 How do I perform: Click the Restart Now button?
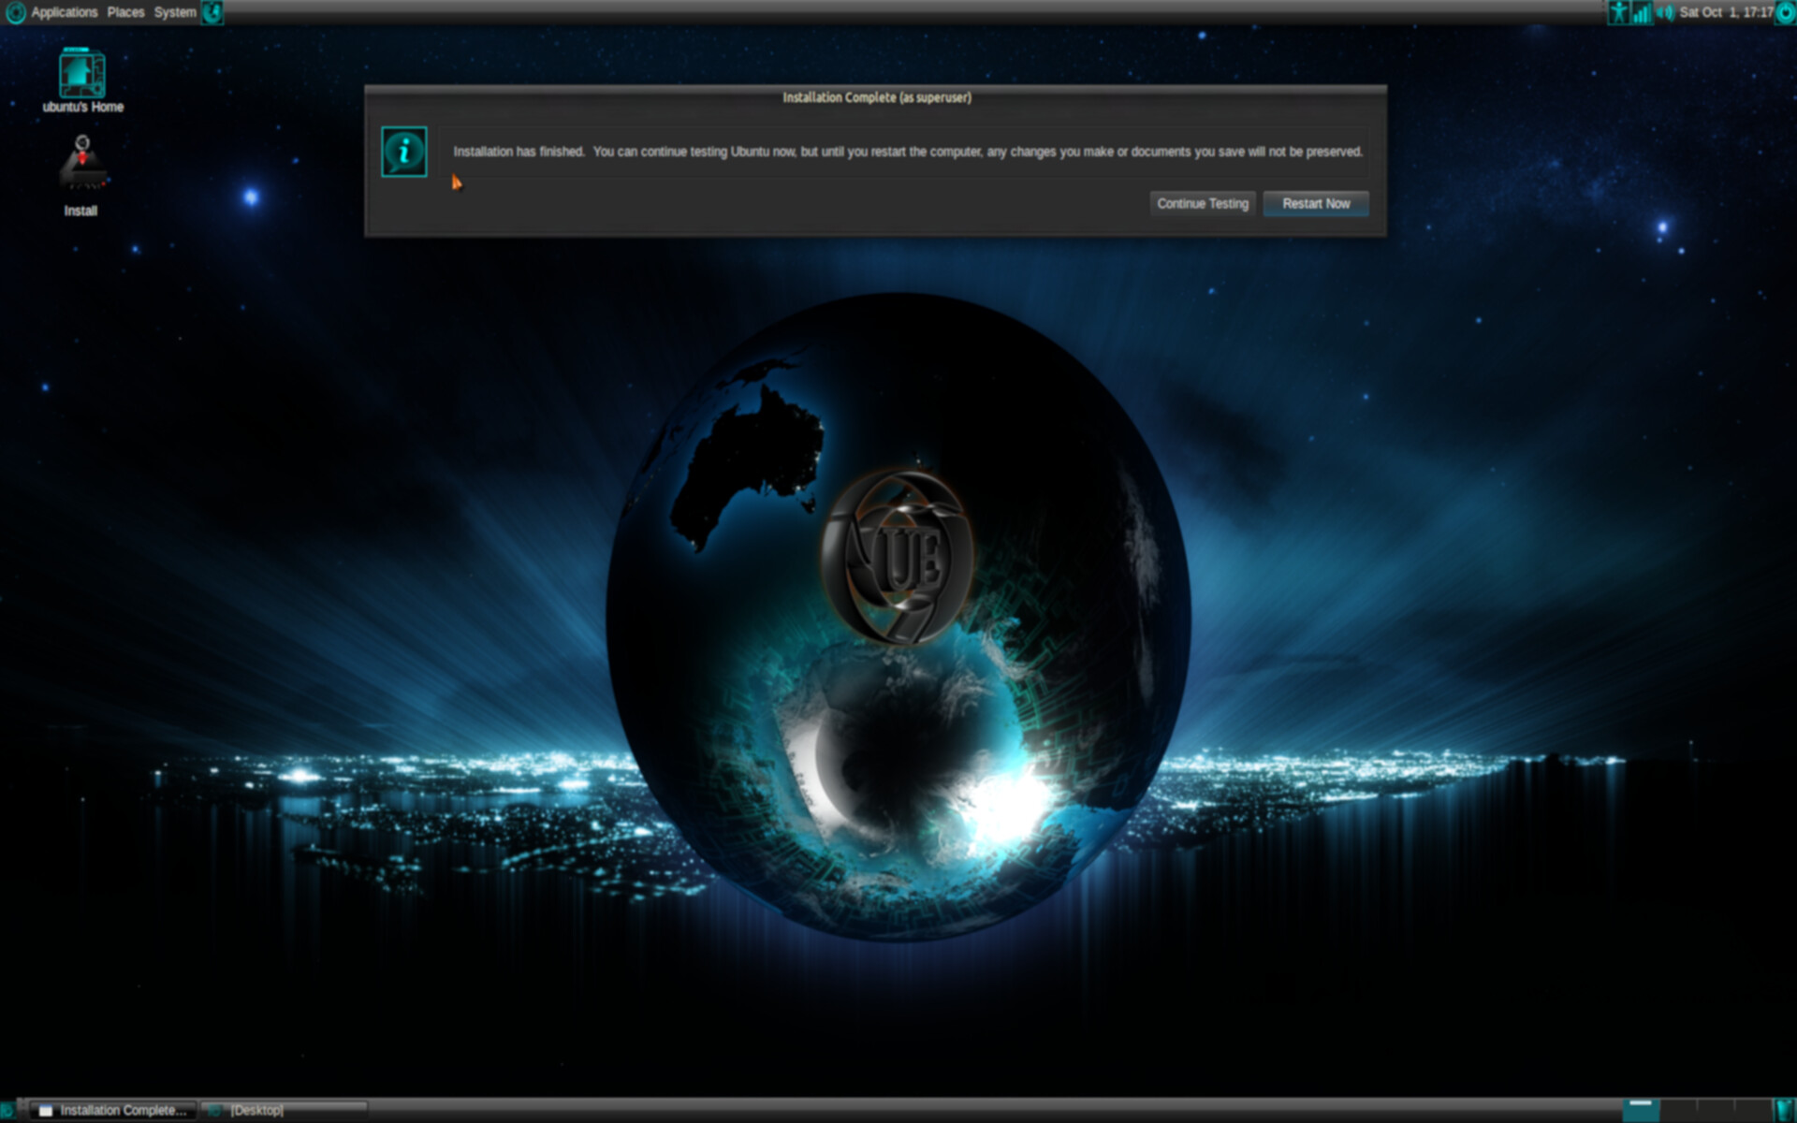point(1315,203)
